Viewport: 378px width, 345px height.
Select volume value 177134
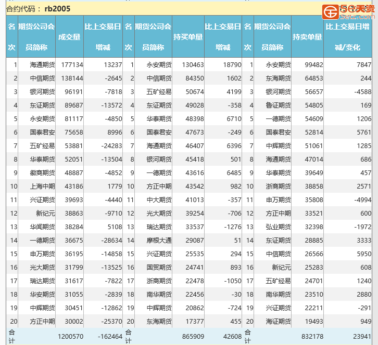(x=72, y=65)
